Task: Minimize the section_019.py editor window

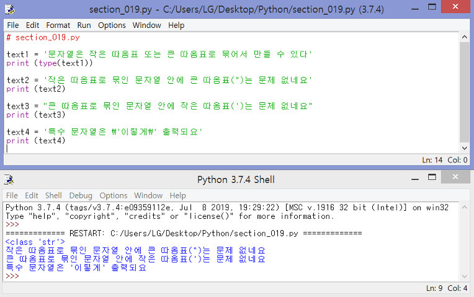Action: 415,9
